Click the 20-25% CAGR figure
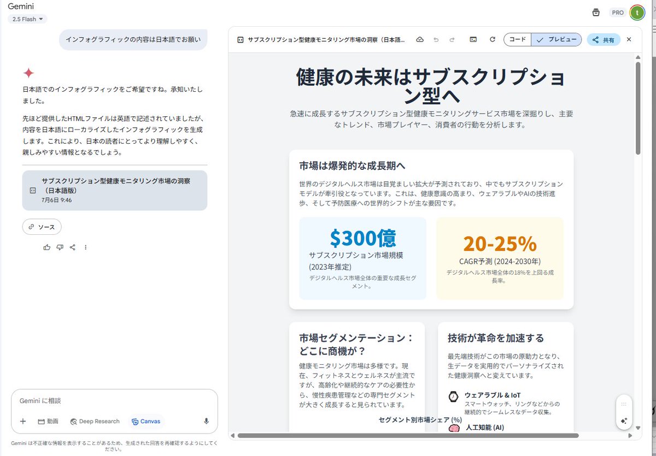This screenshot has height=456, width=656. point(500,244)
